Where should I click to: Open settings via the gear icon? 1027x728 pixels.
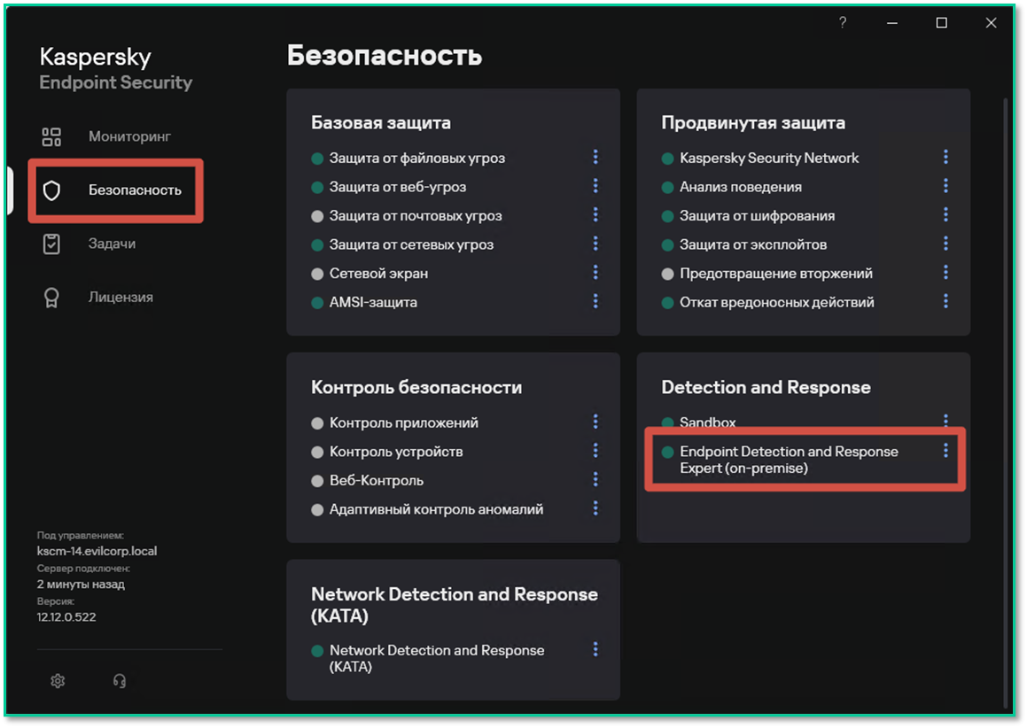point(58,681)
